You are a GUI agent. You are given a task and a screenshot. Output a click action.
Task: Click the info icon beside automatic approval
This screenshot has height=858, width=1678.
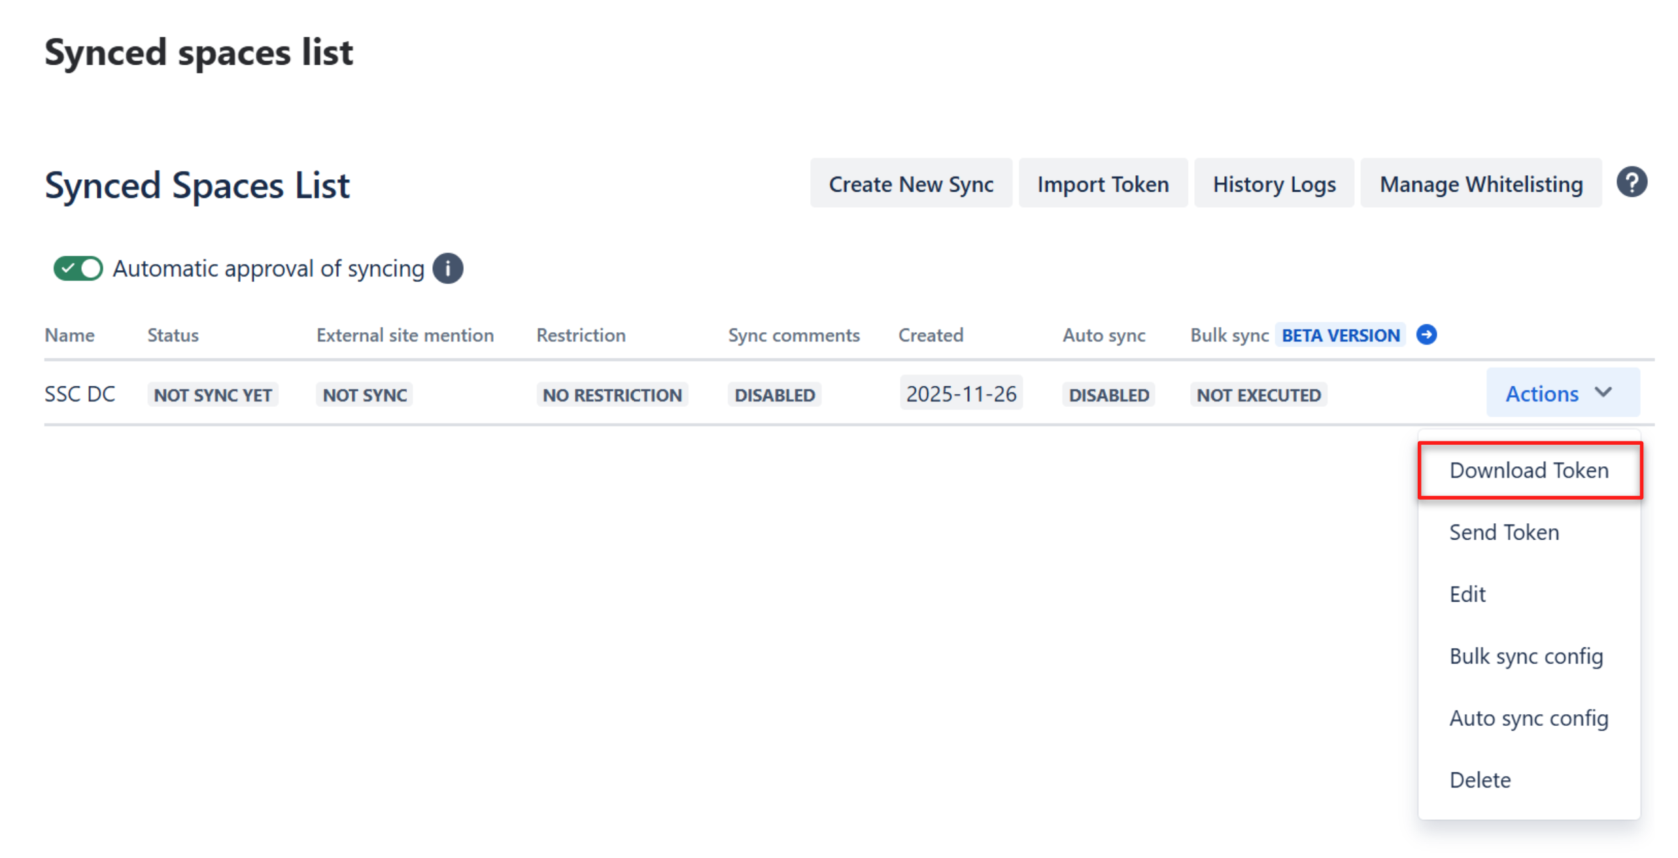tap(448, 269)
